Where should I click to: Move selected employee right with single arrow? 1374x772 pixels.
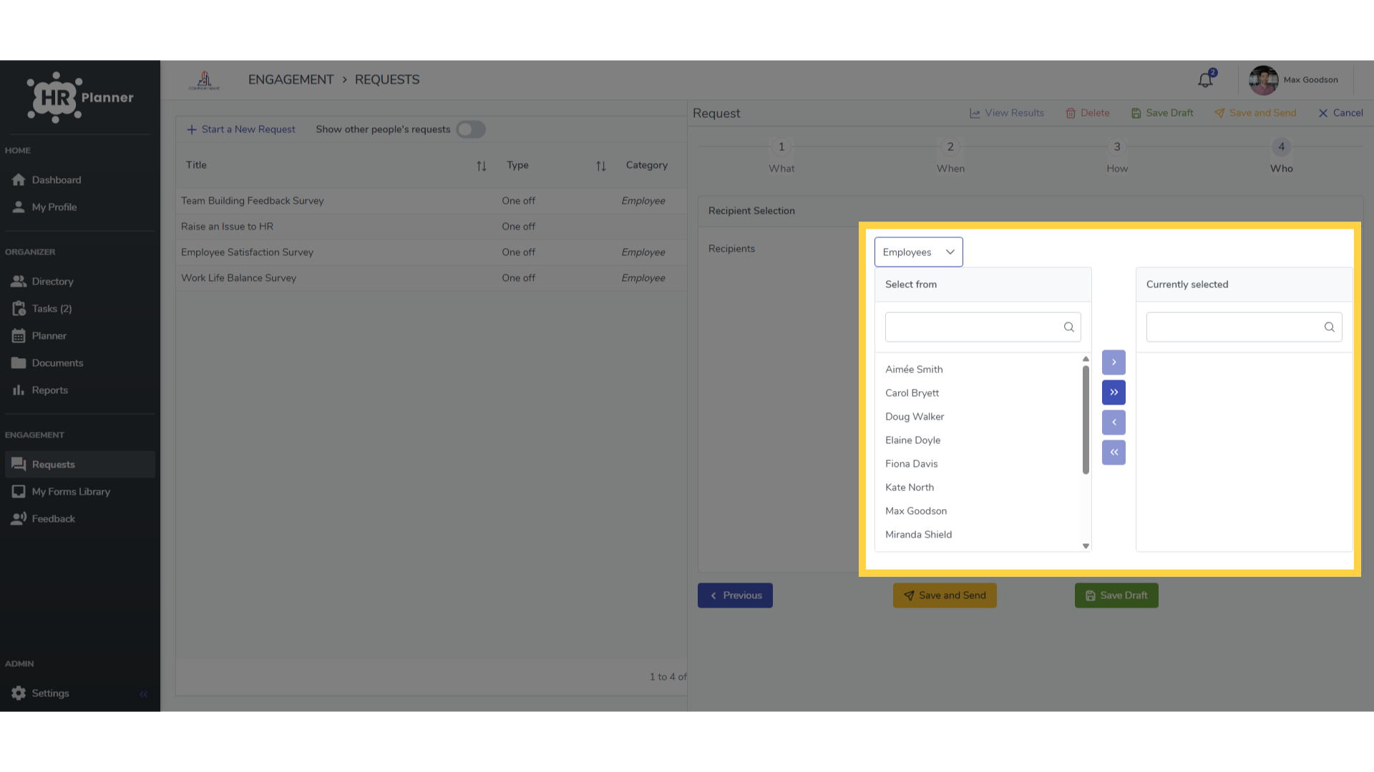(x=1114, y=362)
